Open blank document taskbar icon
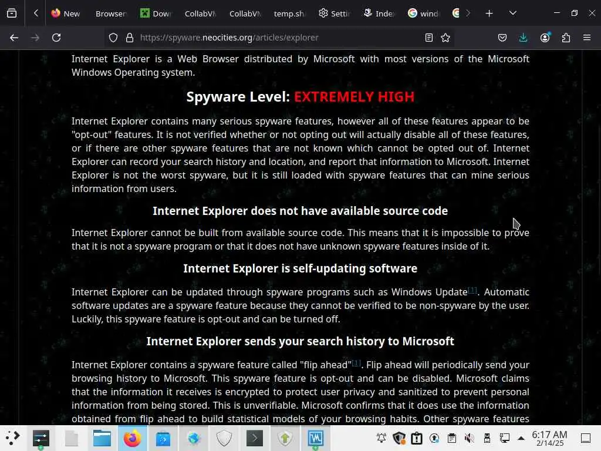The image size is (601, 451). [71, 438]
